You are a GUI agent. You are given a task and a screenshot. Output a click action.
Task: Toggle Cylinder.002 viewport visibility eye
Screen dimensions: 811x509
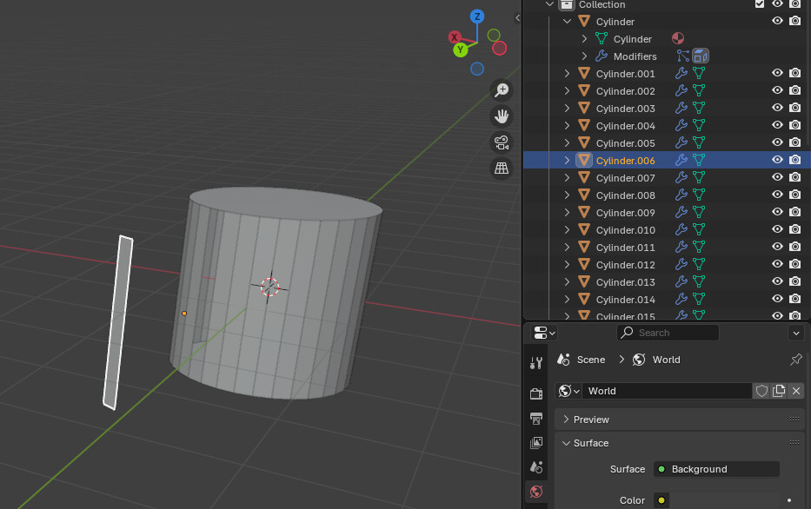777,90
